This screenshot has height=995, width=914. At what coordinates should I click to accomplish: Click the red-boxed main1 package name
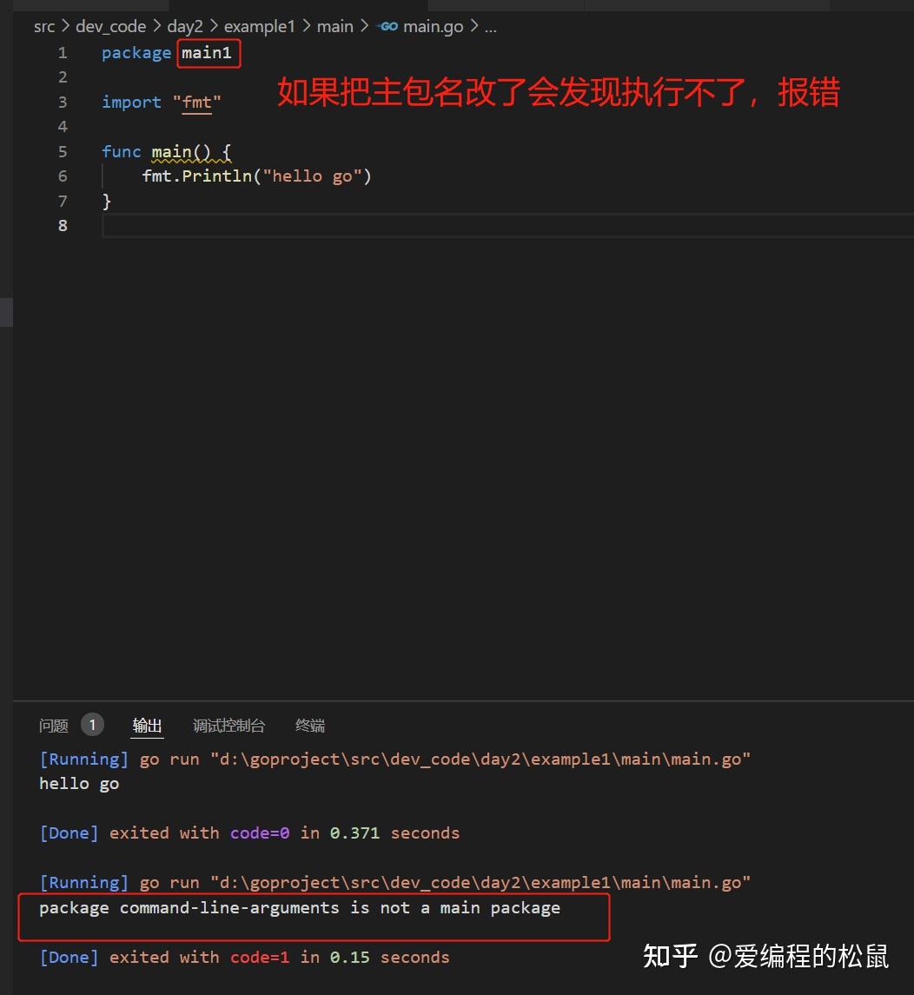[208, 53]
